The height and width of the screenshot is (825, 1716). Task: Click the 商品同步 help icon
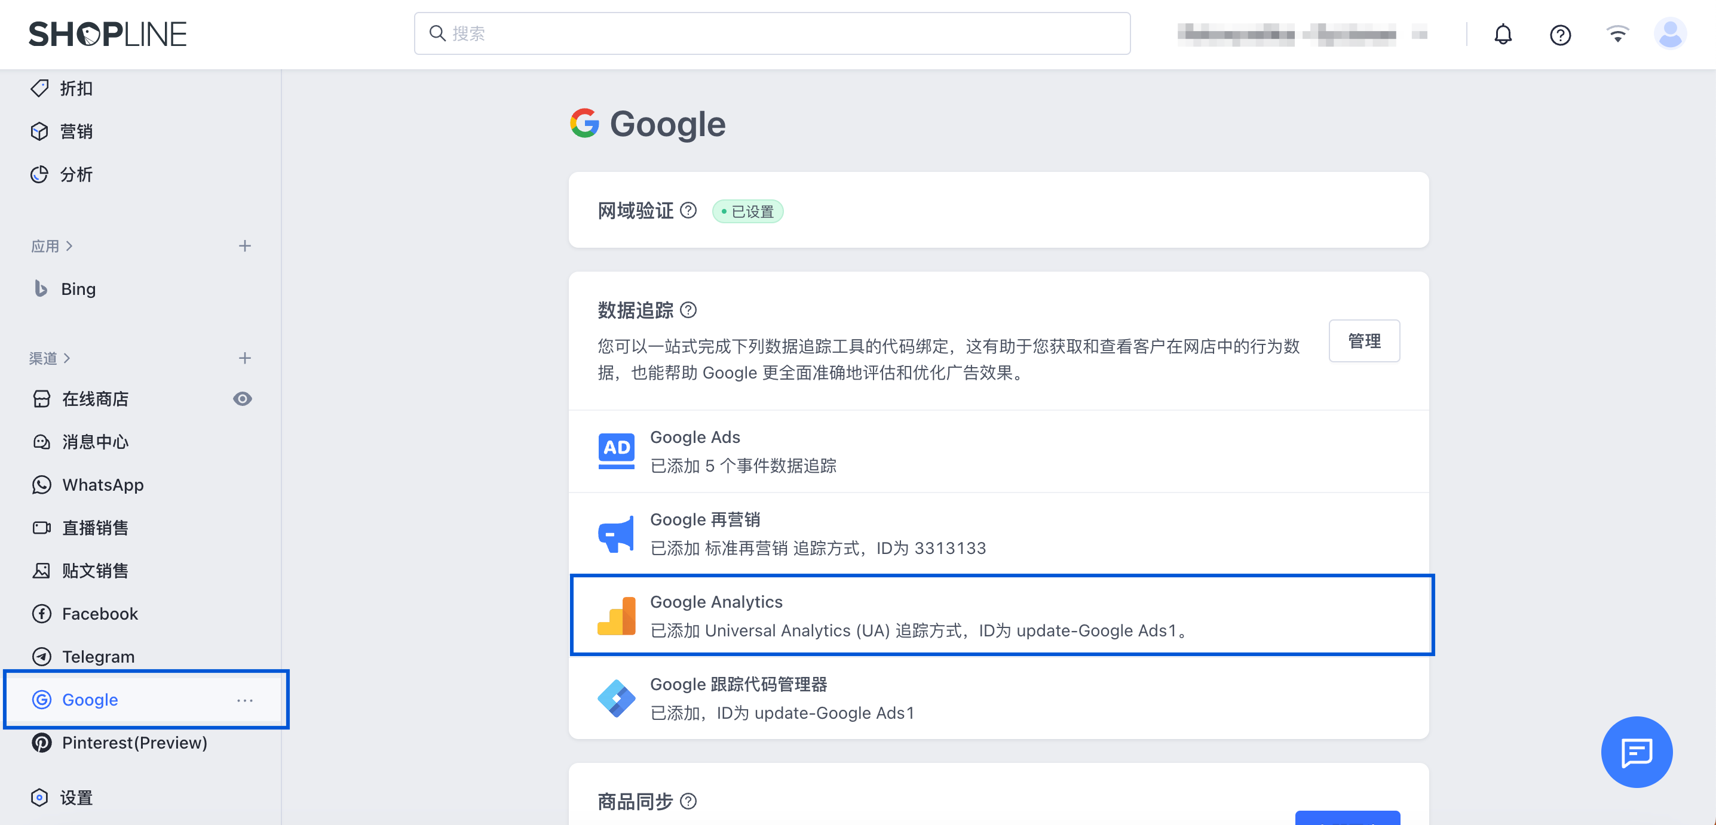689,802
